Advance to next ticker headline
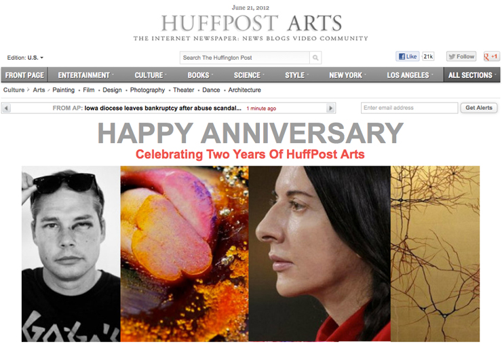The width and height of the screenshot is (502, 346). (x=331, y=108)
